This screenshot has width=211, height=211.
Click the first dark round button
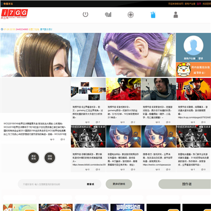pyautogui.click(x=33, y=158)
